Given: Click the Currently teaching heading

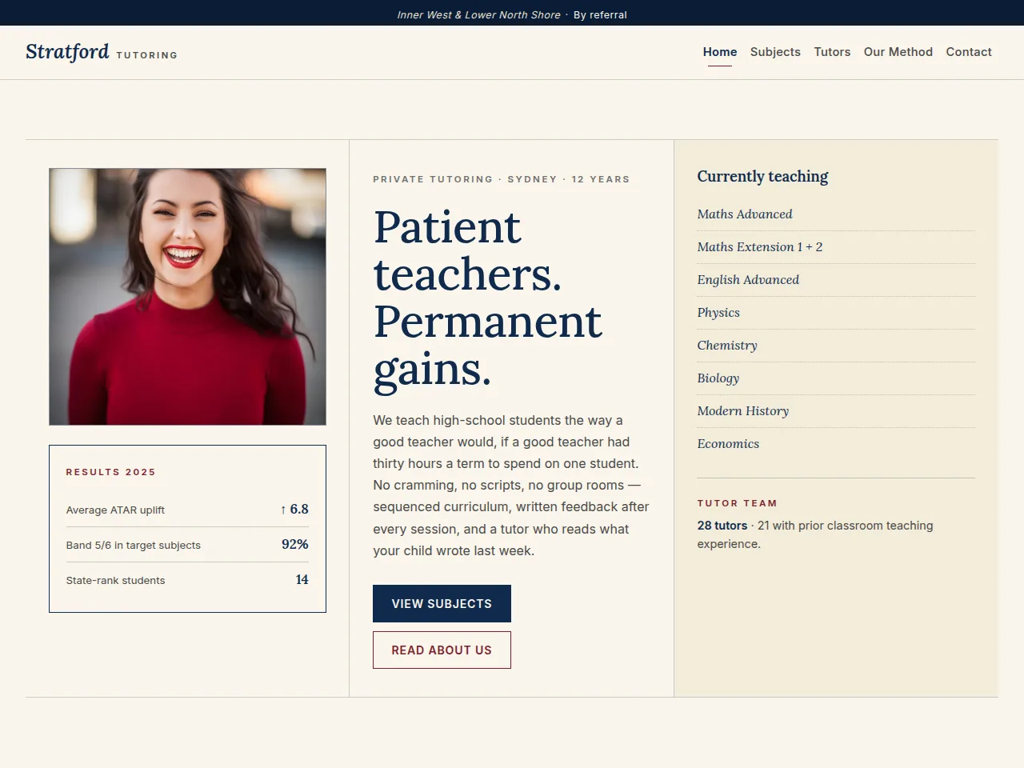Looking at the screenshot, I should tap(762, 176).
